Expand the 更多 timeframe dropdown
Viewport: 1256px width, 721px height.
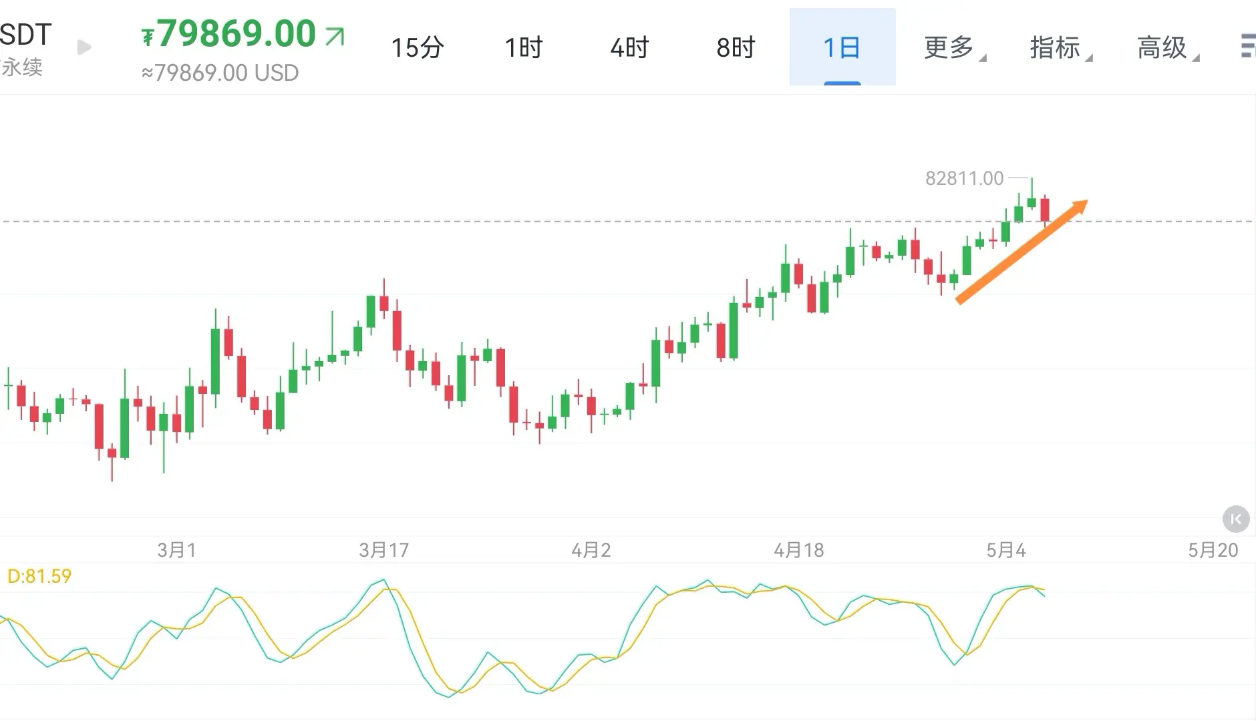coord(955,47)
